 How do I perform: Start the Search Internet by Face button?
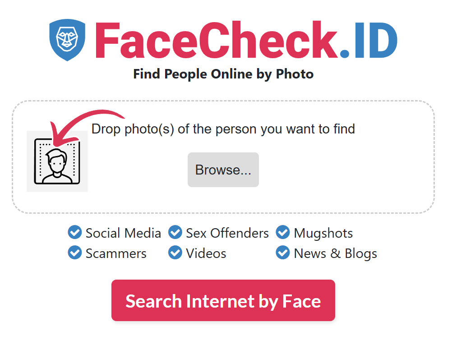click(223, 300)
